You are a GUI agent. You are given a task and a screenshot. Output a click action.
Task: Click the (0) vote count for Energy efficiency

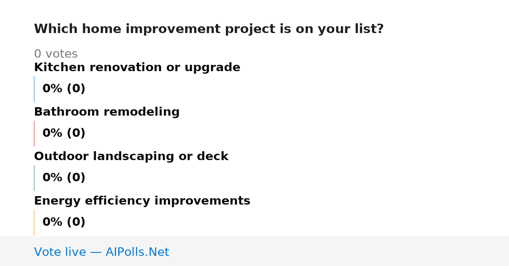tap(76, 222)
